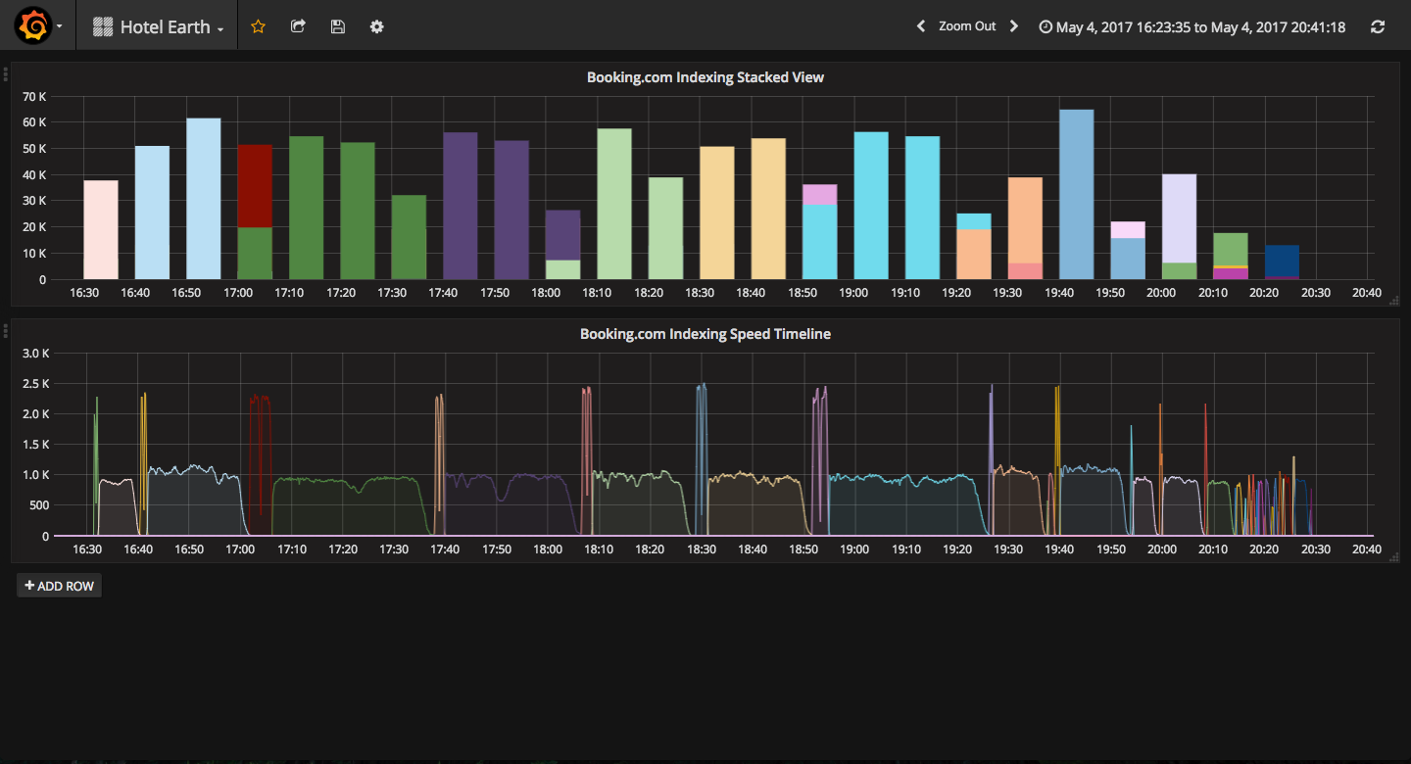Open the share dashboard icon
Viewport: 1411px width, 764px height.
pyautogui.click(x=299, y=27)
